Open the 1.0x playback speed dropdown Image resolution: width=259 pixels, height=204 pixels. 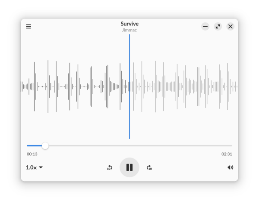[35, 167]
